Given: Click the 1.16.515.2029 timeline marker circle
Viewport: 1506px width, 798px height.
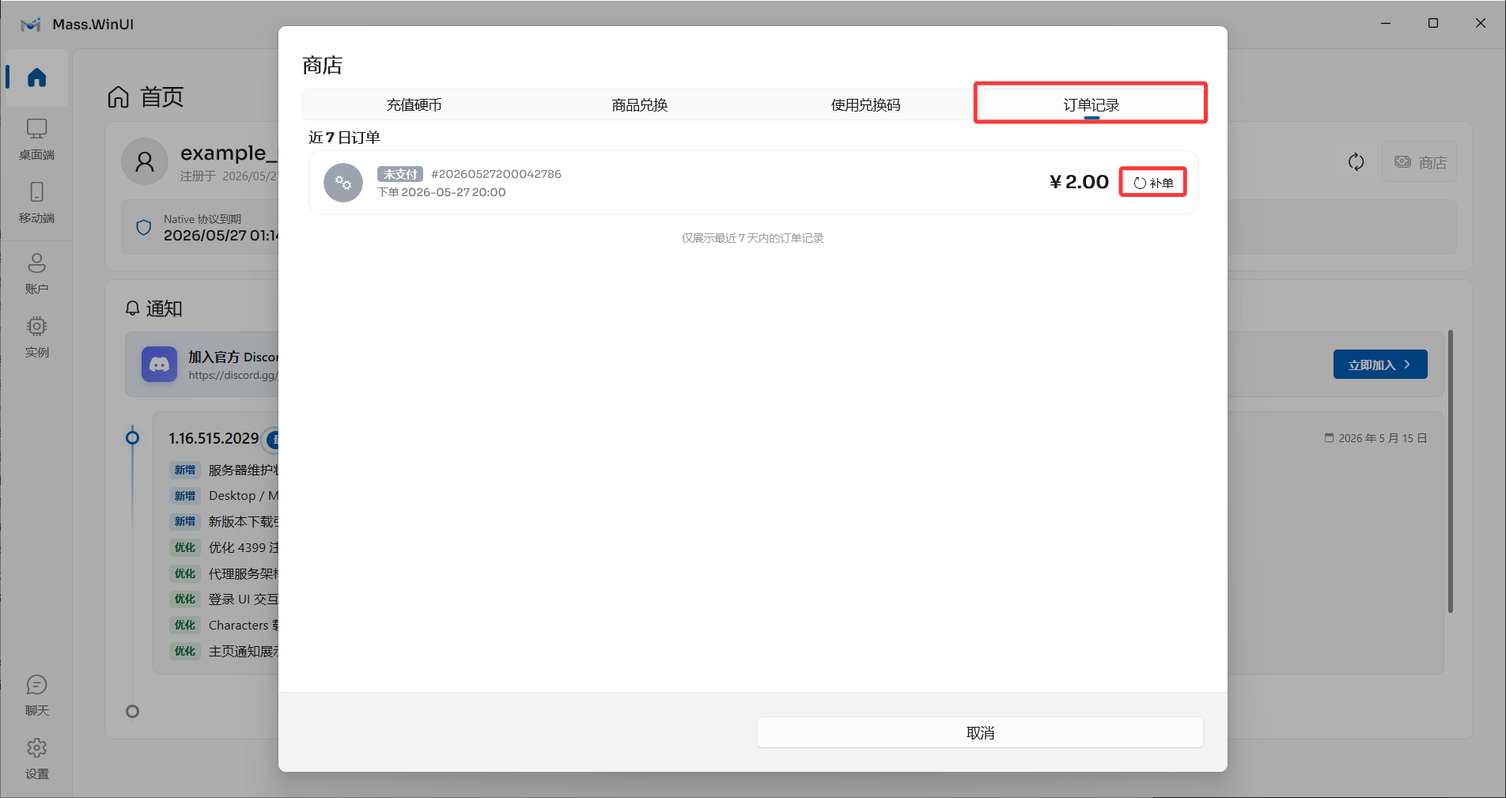Looking at the screenshot, I should coord(133,437).
